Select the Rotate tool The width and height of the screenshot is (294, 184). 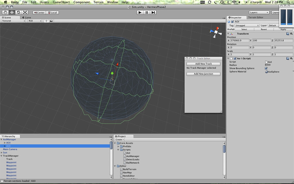coord(18,12)
